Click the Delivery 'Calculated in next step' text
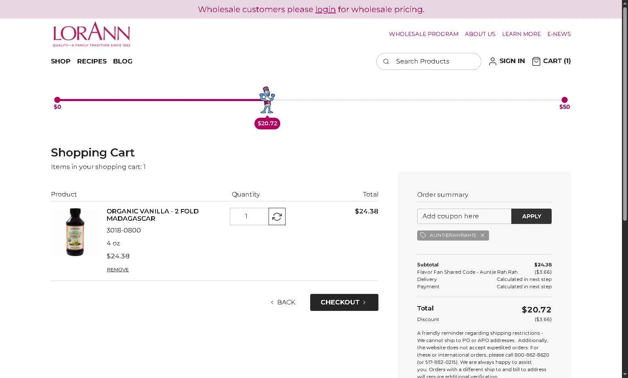The height and width of the screenshot is (378, 628). click(524, 279)
